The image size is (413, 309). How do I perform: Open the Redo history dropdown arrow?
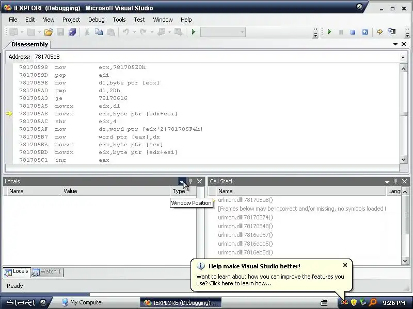[x=152, y=32]
